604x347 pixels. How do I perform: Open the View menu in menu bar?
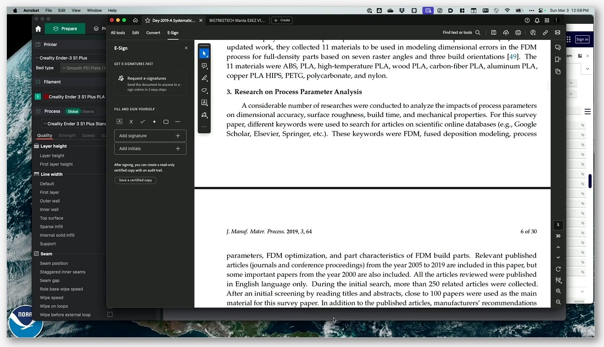[x=76, y=10]
